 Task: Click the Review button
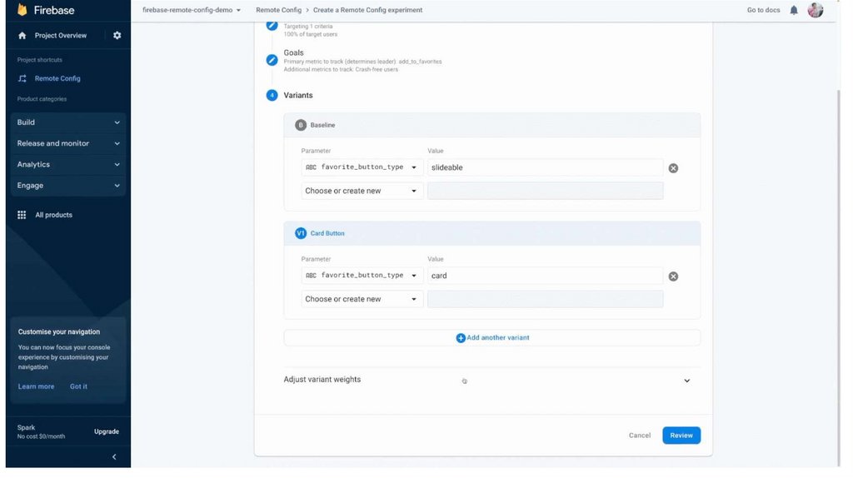tap(681, 436)
